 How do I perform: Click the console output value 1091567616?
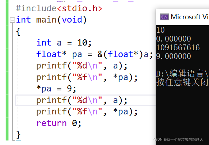(178, 47)
